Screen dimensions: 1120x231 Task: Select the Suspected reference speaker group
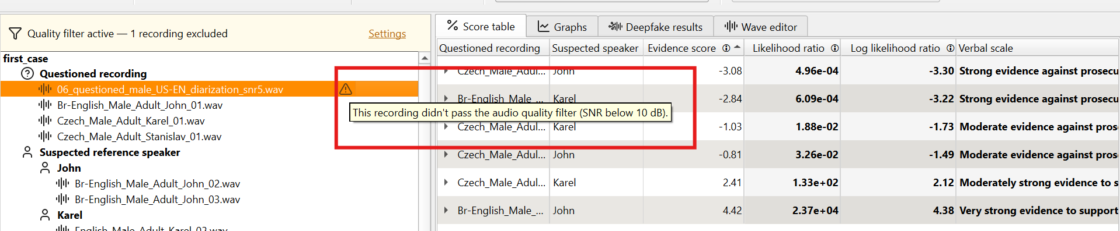tap(110, 152)
